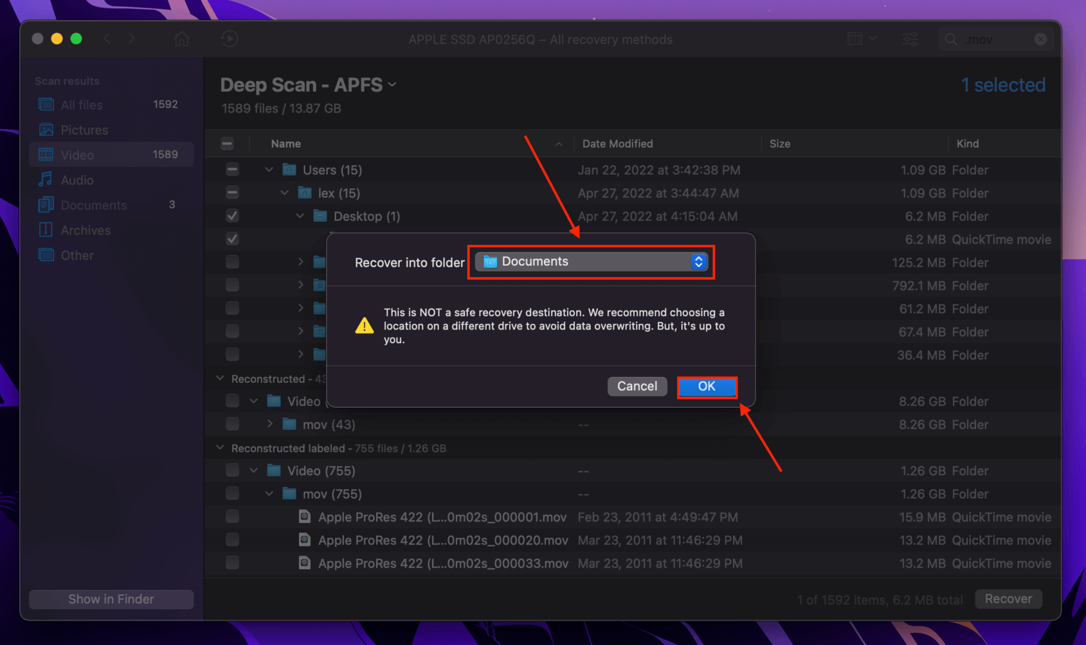Confirm recovery with the OK button

pos(707,386)
